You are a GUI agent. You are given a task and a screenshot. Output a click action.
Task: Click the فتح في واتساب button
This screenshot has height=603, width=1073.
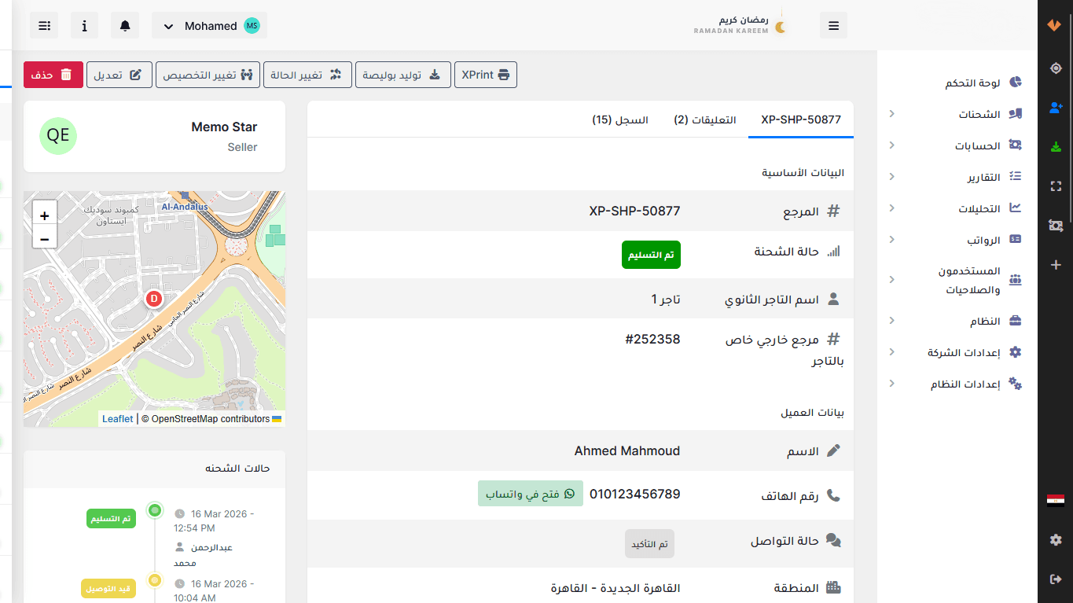530,494
